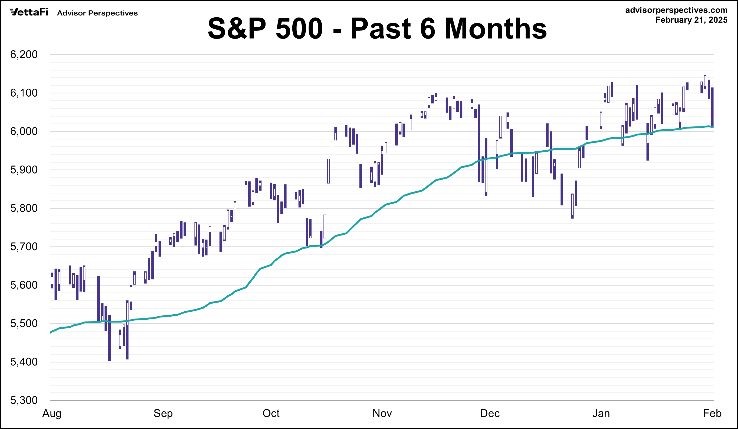Click the Dec x-axis label
This screenshot has width=738, height=429.
(x=490, y=414)
